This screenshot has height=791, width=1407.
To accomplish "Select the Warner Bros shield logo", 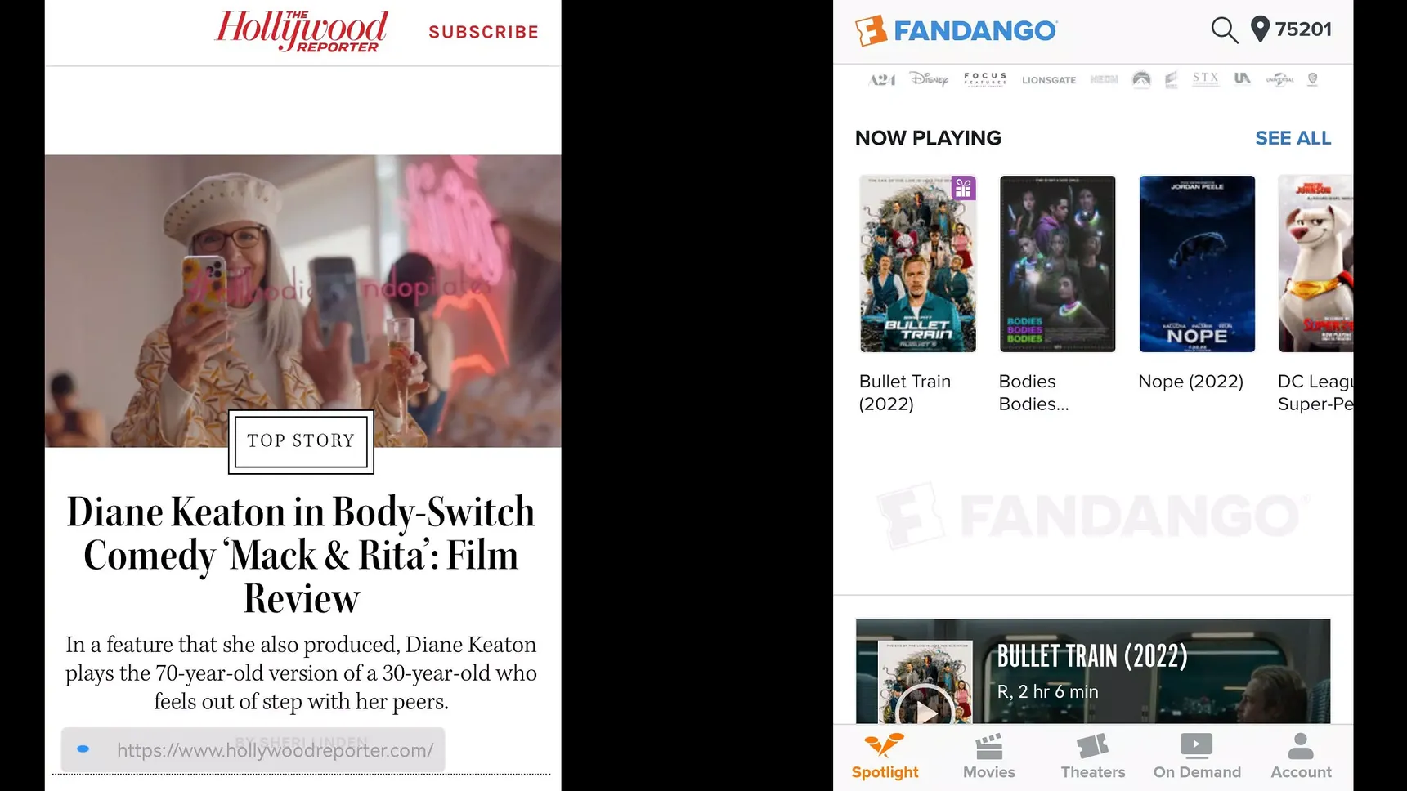I will [1312, 79].
